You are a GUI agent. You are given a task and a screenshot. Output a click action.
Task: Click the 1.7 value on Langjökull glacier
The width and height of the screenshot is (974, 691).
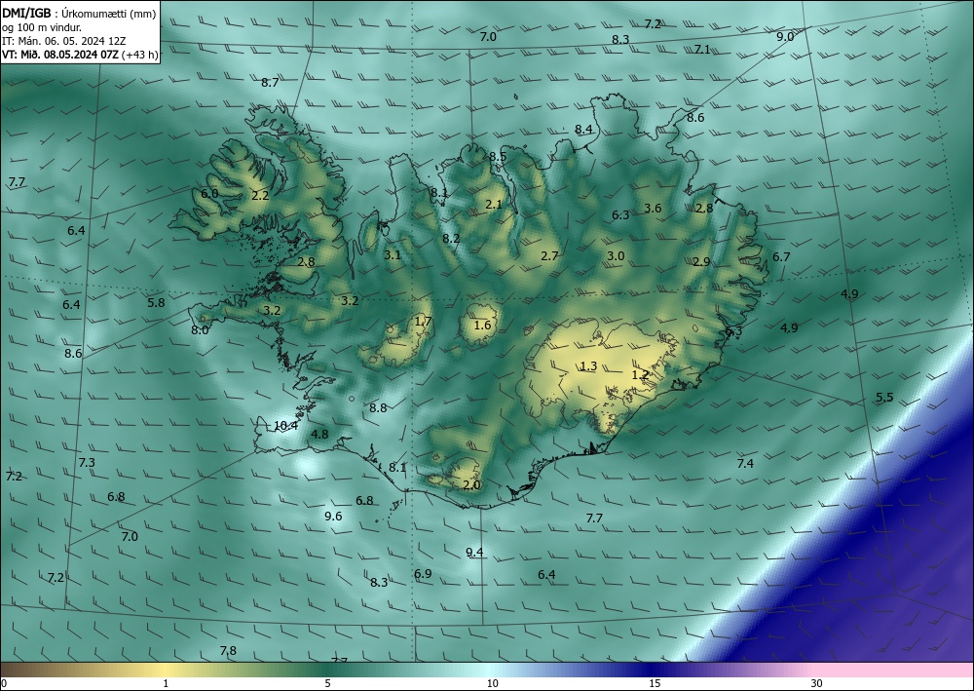click(423, 322)
